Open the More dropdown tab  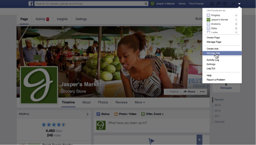(140, 102)
